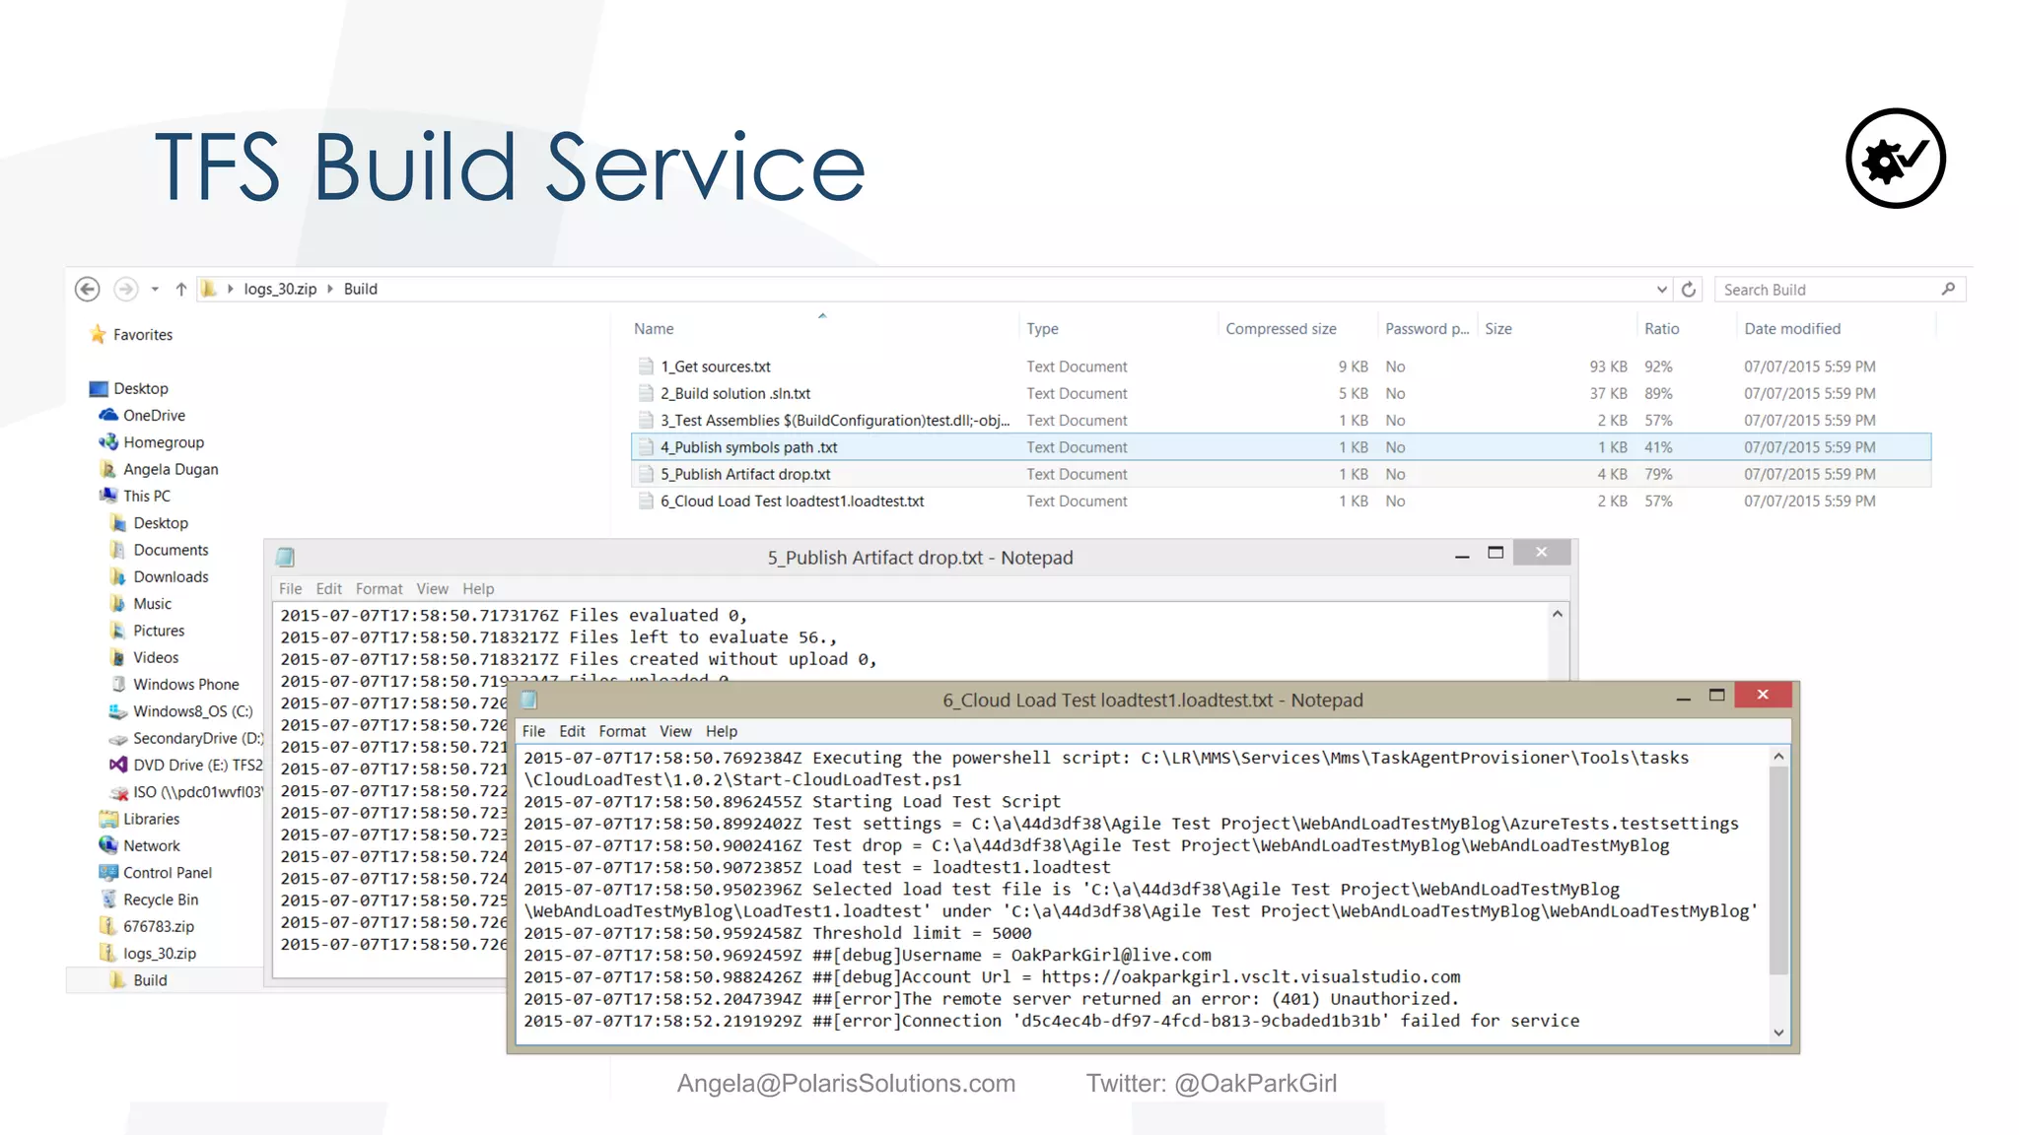This screenshot has width=2019, height=1135.
Task: Refresh the Build folder view
Action: (x=1689, y=290)
